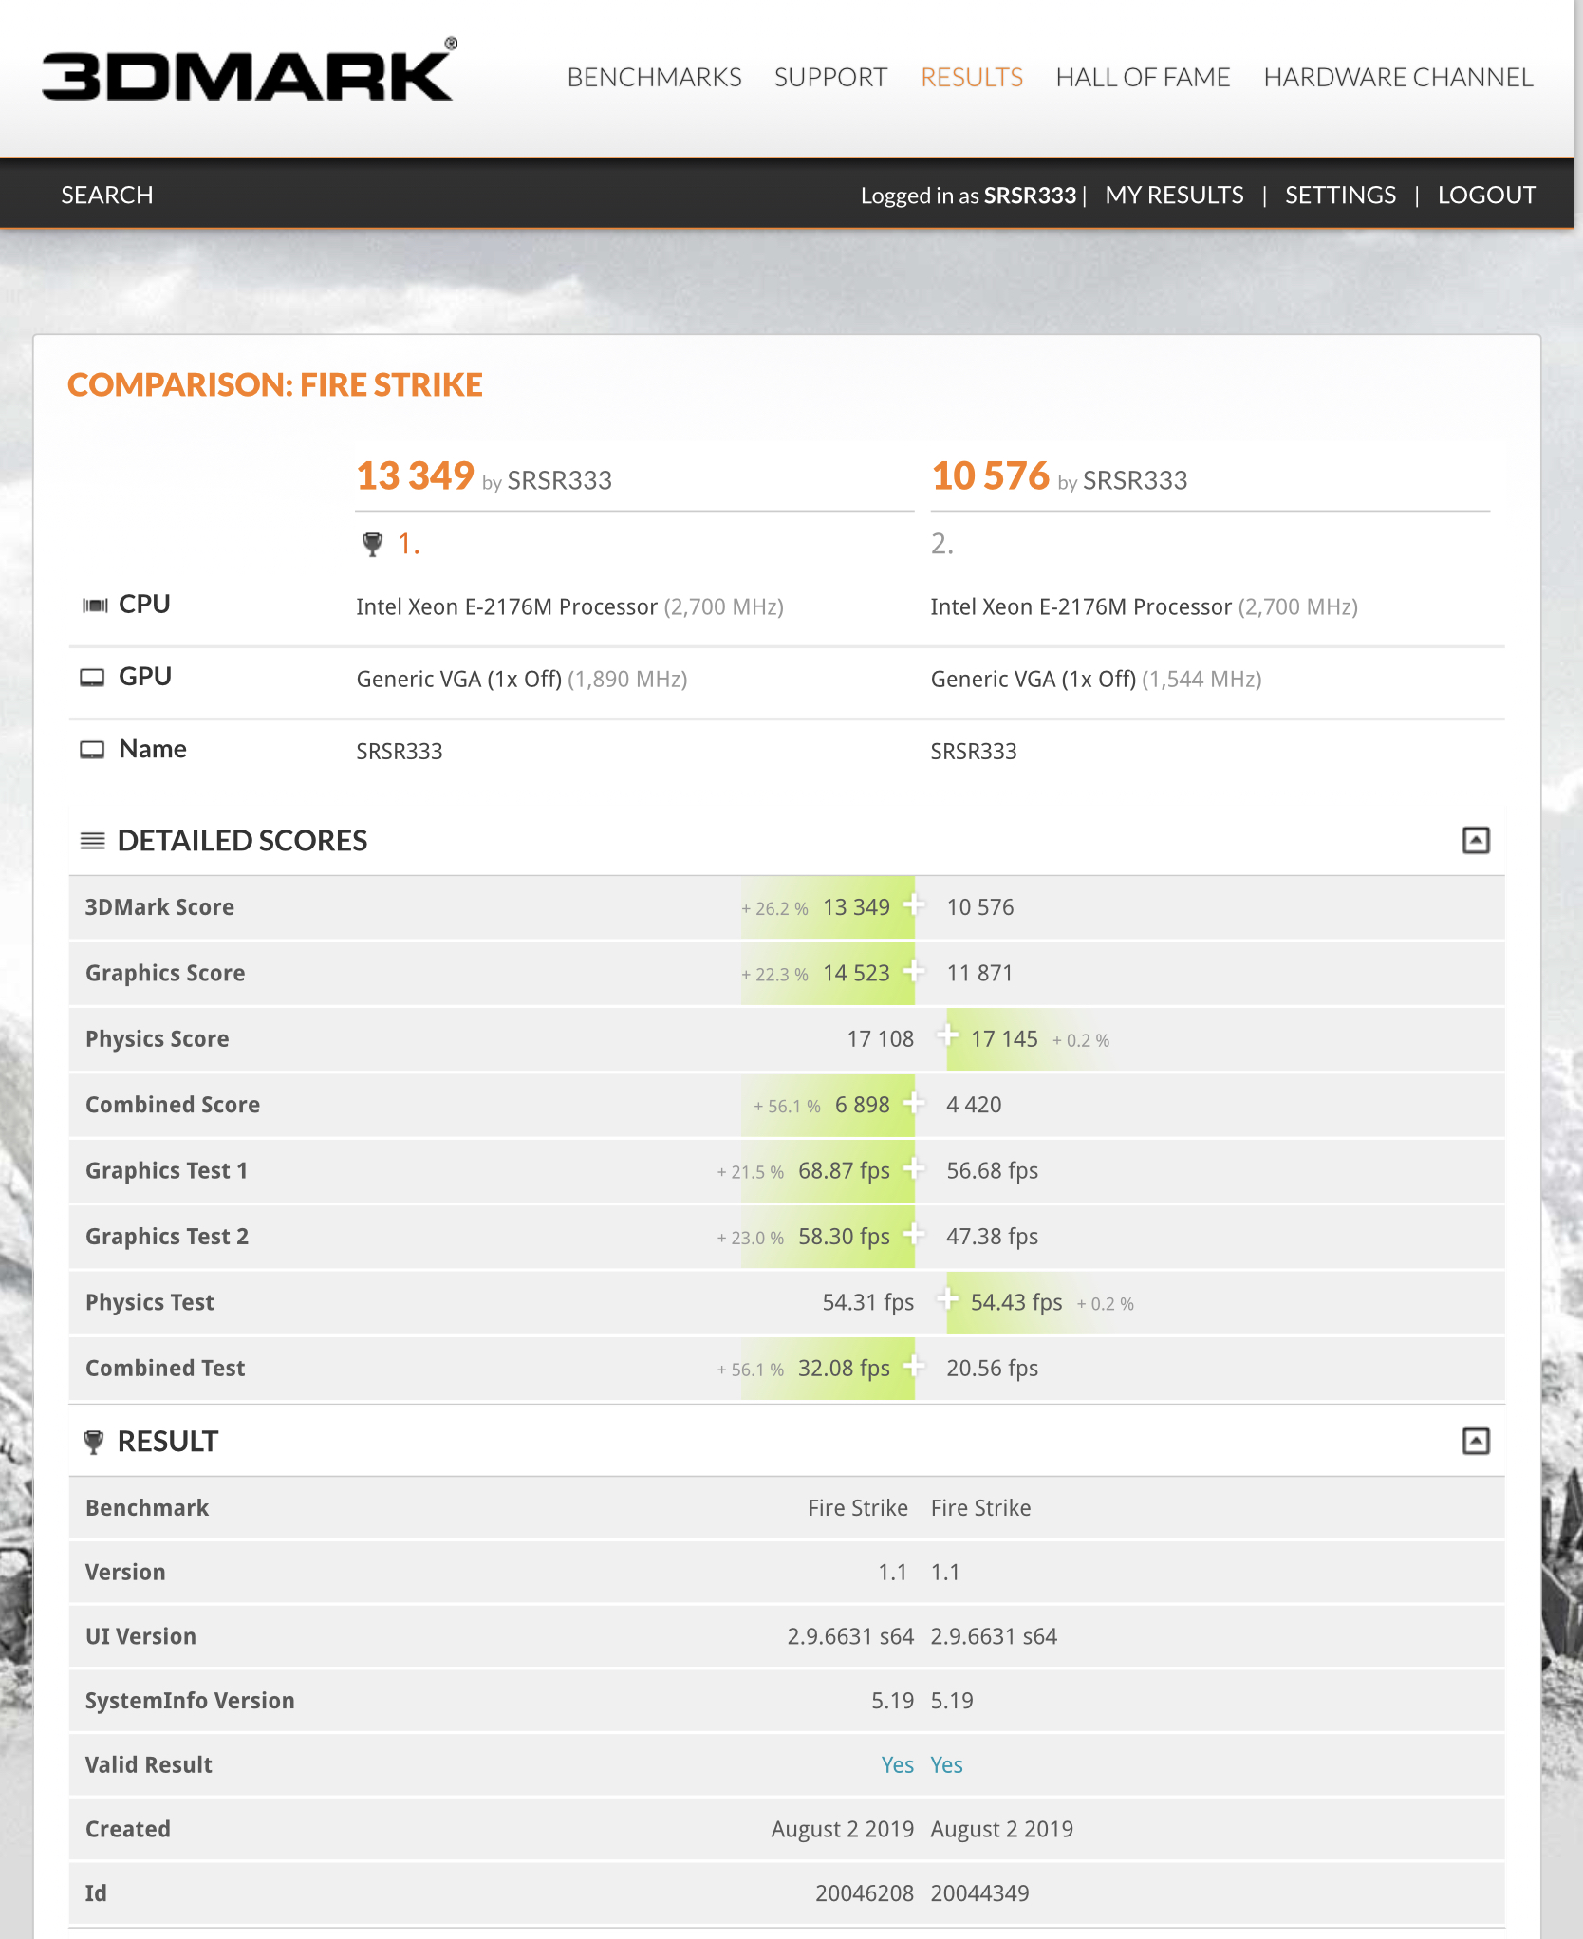The height and width of the screenshot is (1939, 1583).
Task: Click the Result section trophy icon
Action: pyautogui.click(x=93, y=1442)
